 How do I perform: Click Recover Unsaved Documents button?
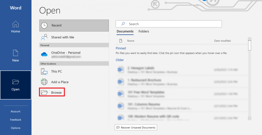point(136,127)
